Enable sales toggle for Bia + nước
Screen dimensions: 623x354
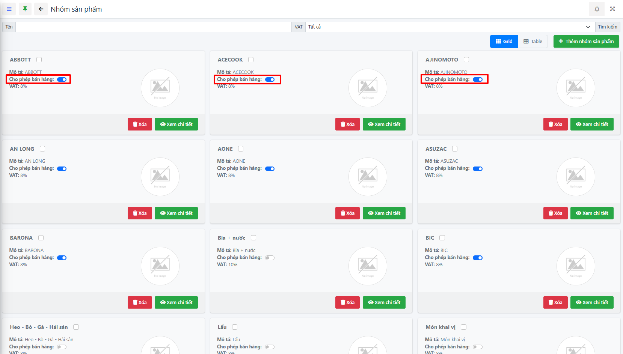pos(270,258)
